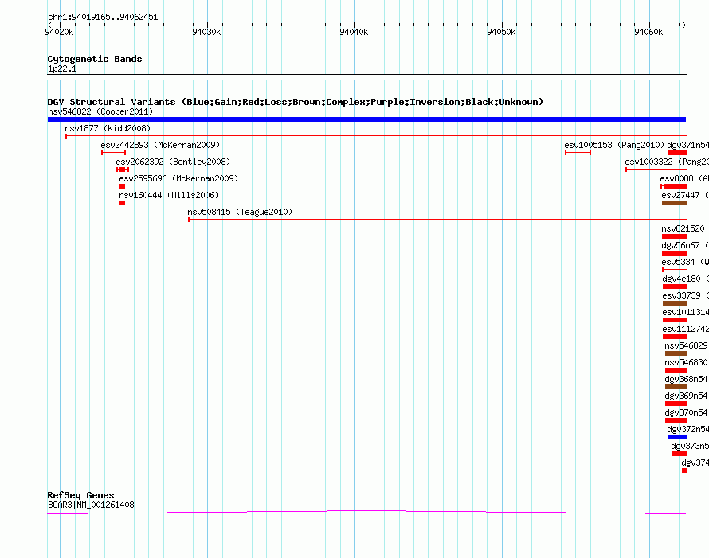
Task: Open the esv1011314 variant label
Action: point(685,312)
